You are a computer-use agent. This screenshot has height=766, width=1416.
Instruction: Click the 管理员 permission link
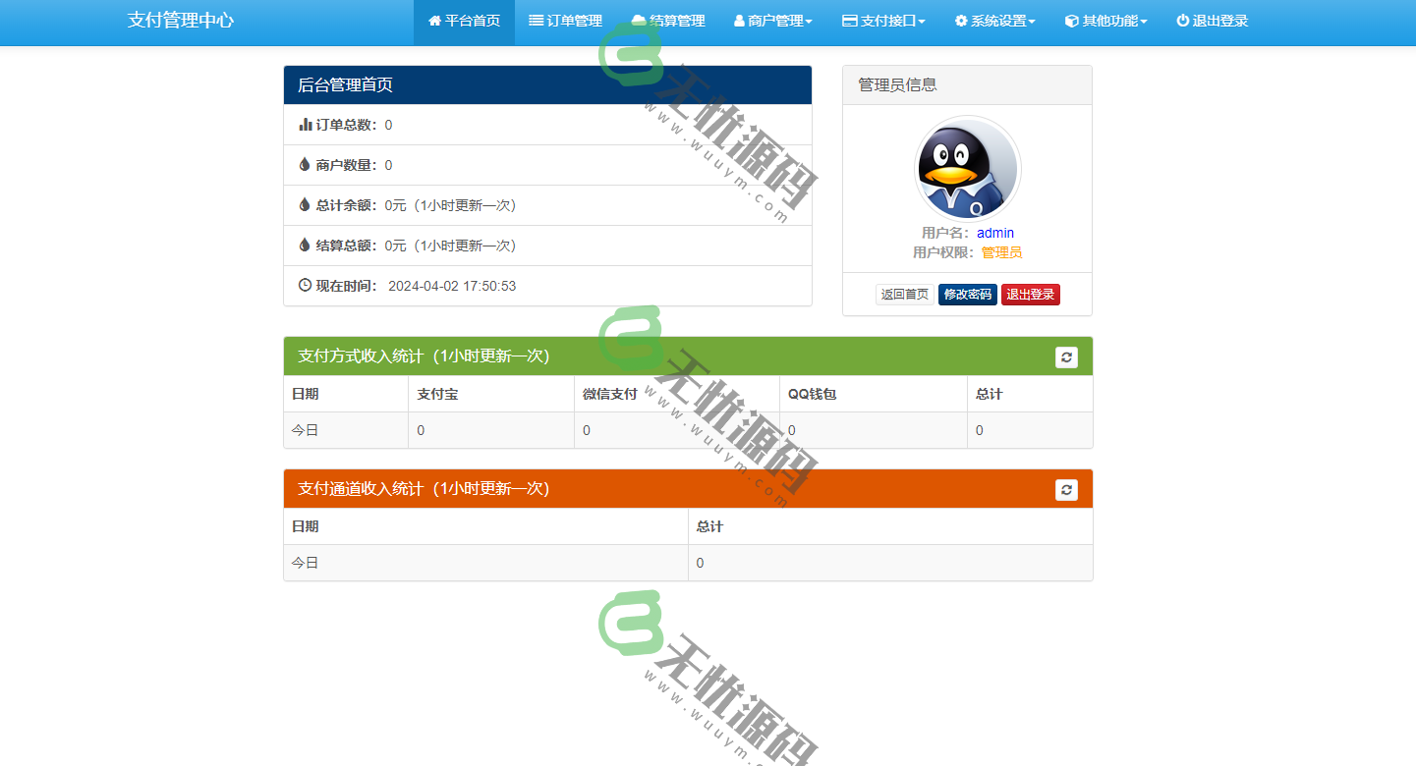1001,252
